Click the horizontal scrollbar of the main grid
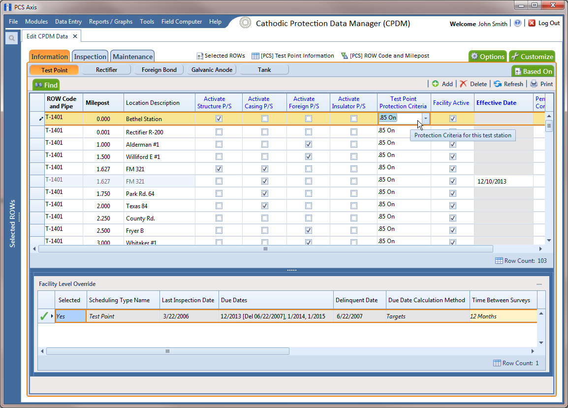The width and height of the screenshot is (568, 408). [265, 249]
